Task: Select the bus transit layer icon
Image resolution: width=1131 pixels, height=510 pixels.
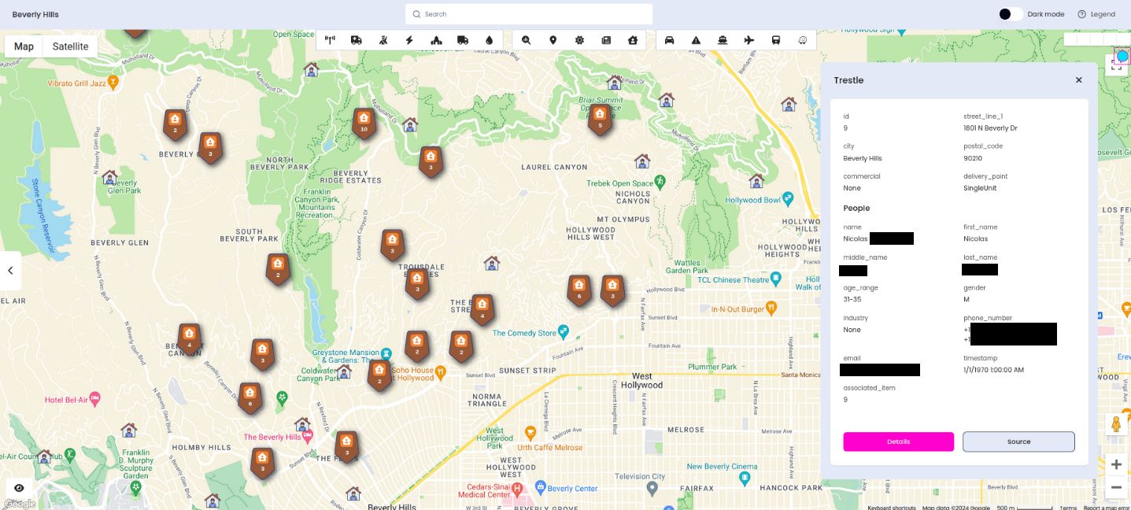Action: 776,40
